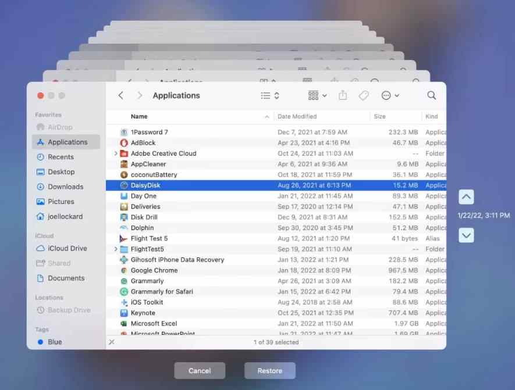Select the Keynote app icon
The image size is (515, 390).
click(124, 313)
